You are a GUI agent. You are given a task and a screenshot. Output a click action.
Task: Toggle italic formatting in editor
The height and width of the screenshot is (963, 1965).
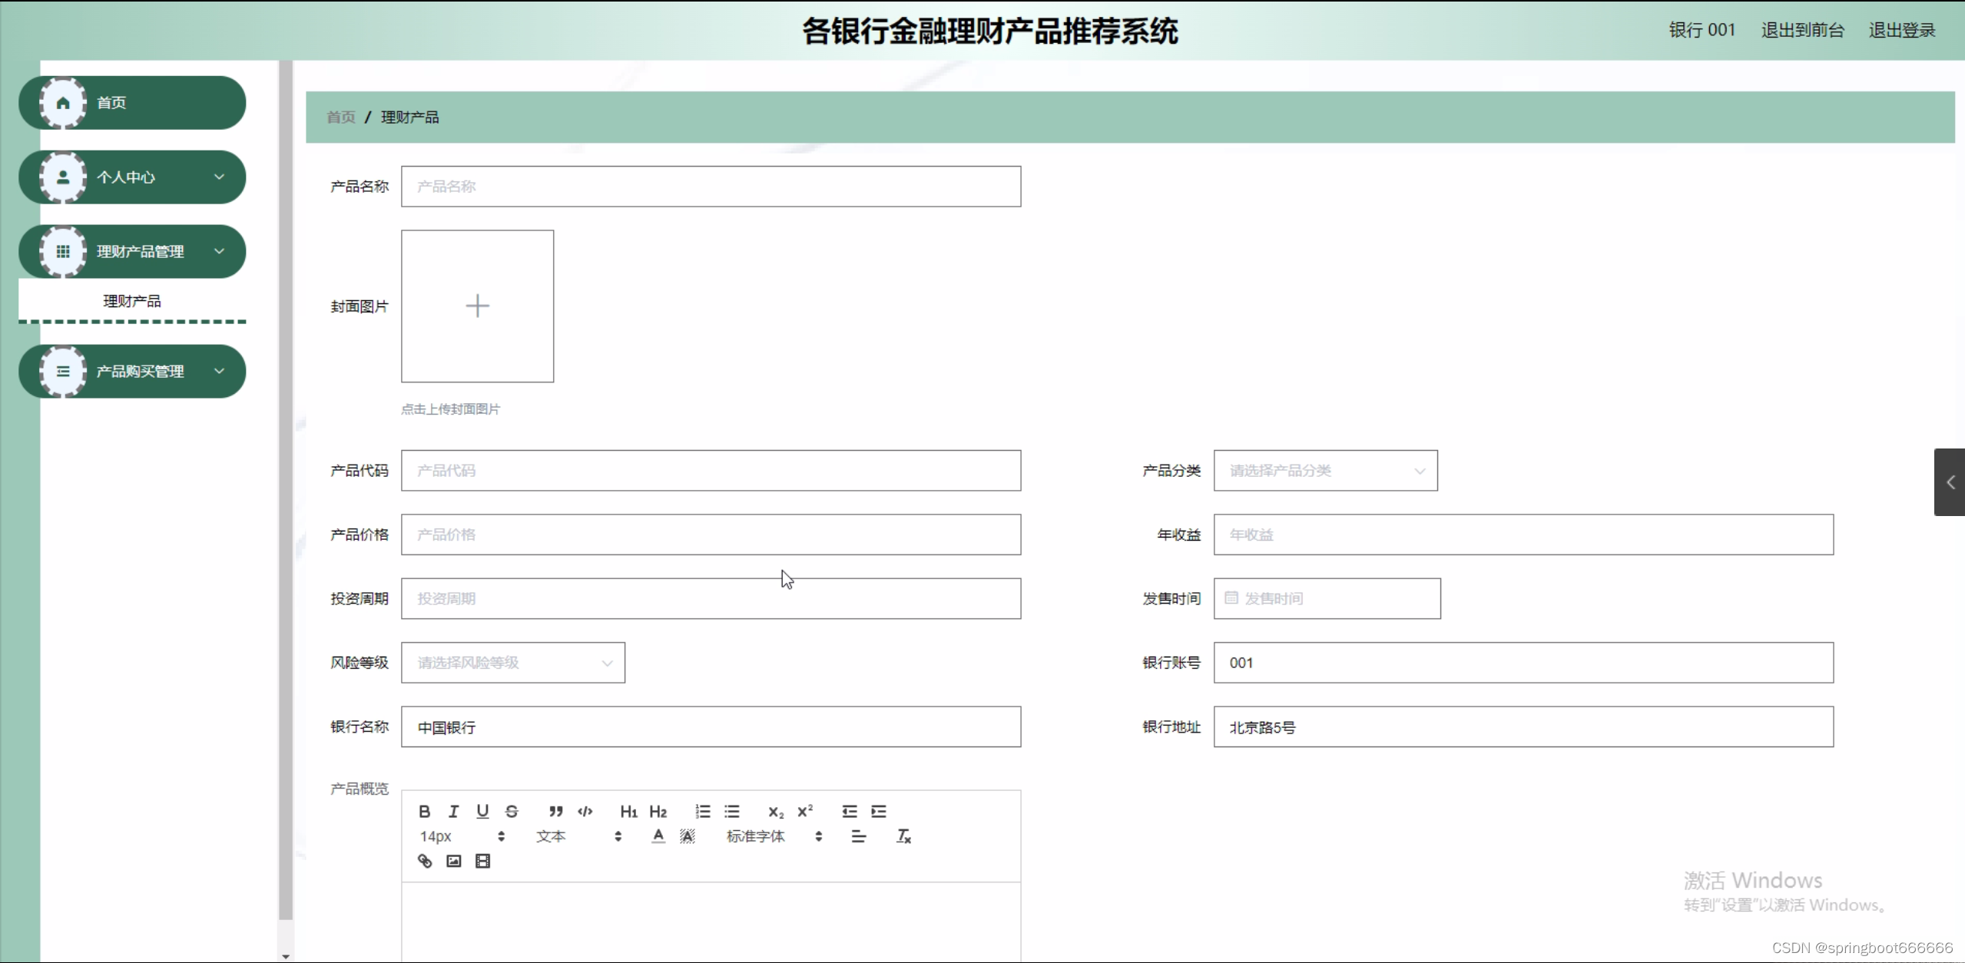pos(453,811)
